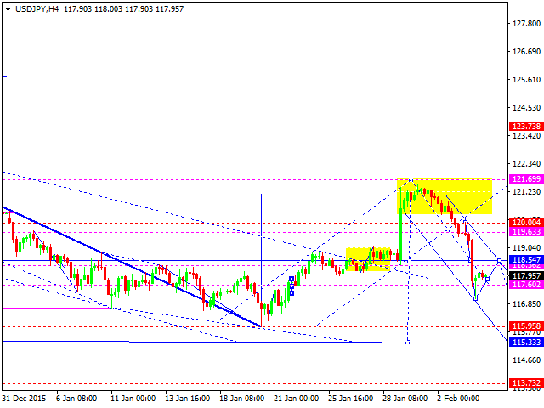The image size is (544, 408).
Task: Click the blue 115.333 price label
Action: (x=526, y=342)
